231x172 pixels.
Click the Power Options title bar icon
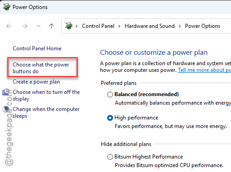(6, 7)
